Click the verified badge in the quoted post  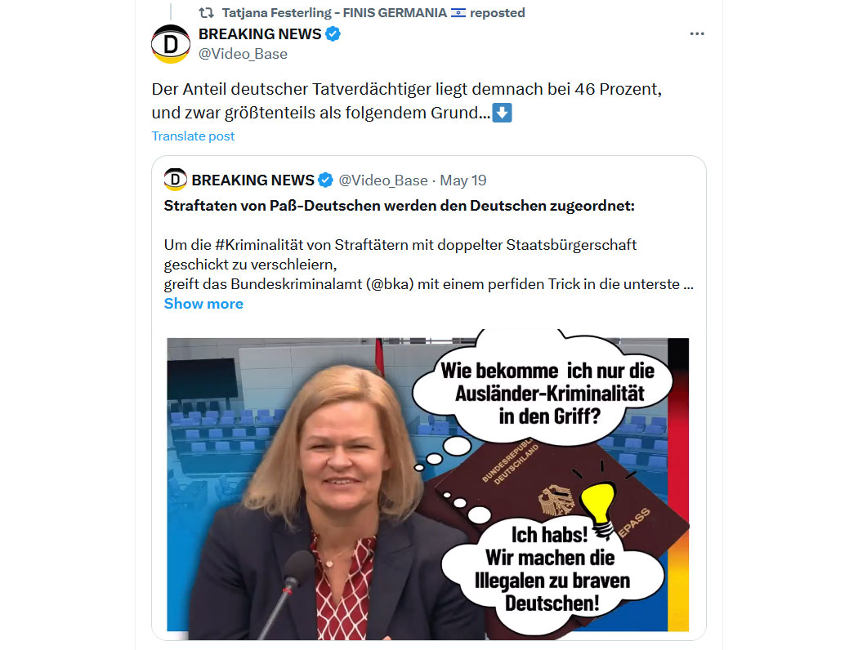(325, 180)
